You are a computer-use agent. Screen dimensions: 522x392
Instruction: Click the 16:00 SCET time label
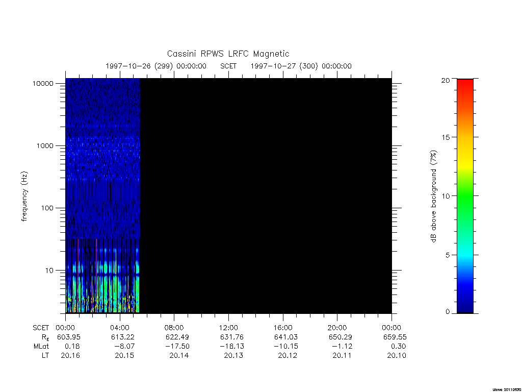click(283, 328)
